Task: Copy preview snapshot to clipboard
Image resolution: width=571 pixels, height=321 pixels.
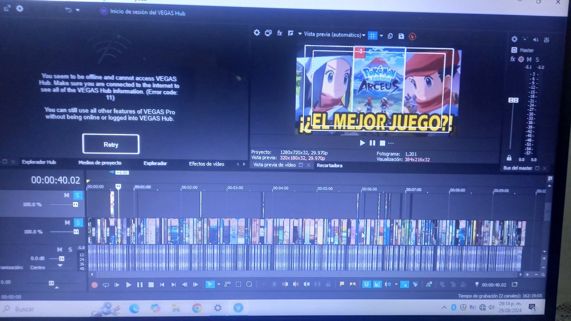Action: [390, 36]
